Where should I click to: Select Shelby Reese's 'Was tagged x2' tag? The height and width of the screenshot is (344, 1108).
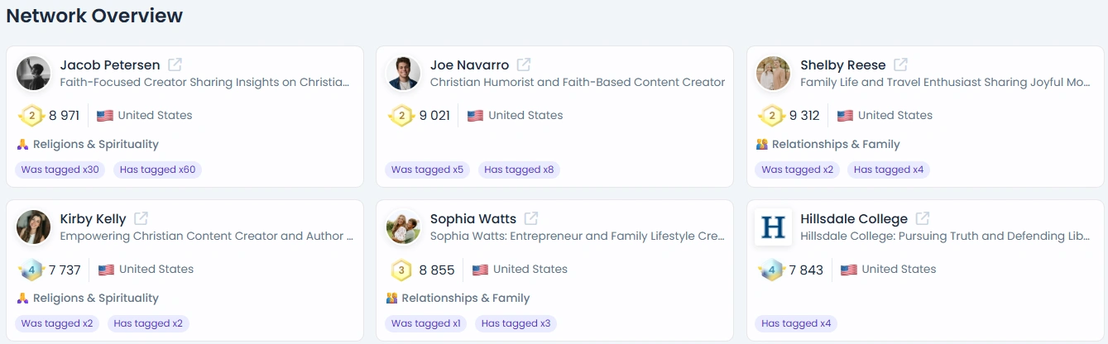coord(798,170)
